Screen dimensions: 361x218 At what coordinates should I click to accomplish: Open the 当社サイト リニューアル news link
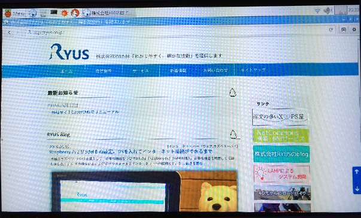pyautogui.click(x=85, y=112)
